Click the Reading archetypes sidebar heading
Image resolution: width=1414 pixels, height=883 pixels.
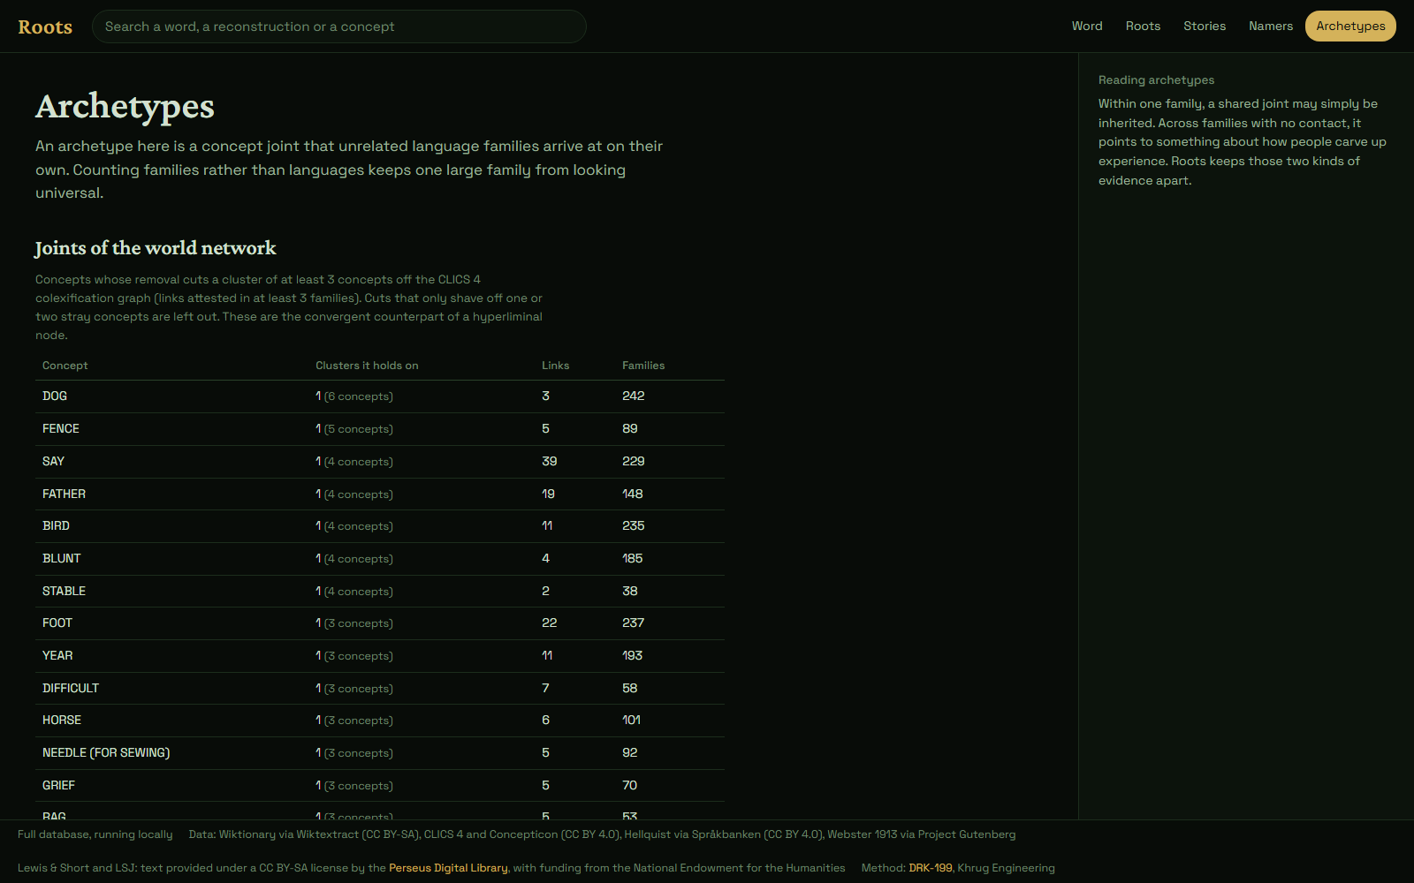click(1156, 80)
